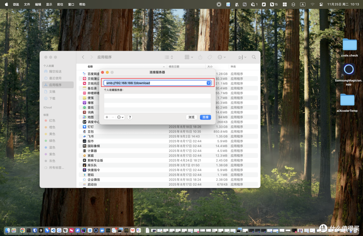363x236 pixels.
Task: Select 下载 in Finder sidebar
Action: tap(58, 98)
